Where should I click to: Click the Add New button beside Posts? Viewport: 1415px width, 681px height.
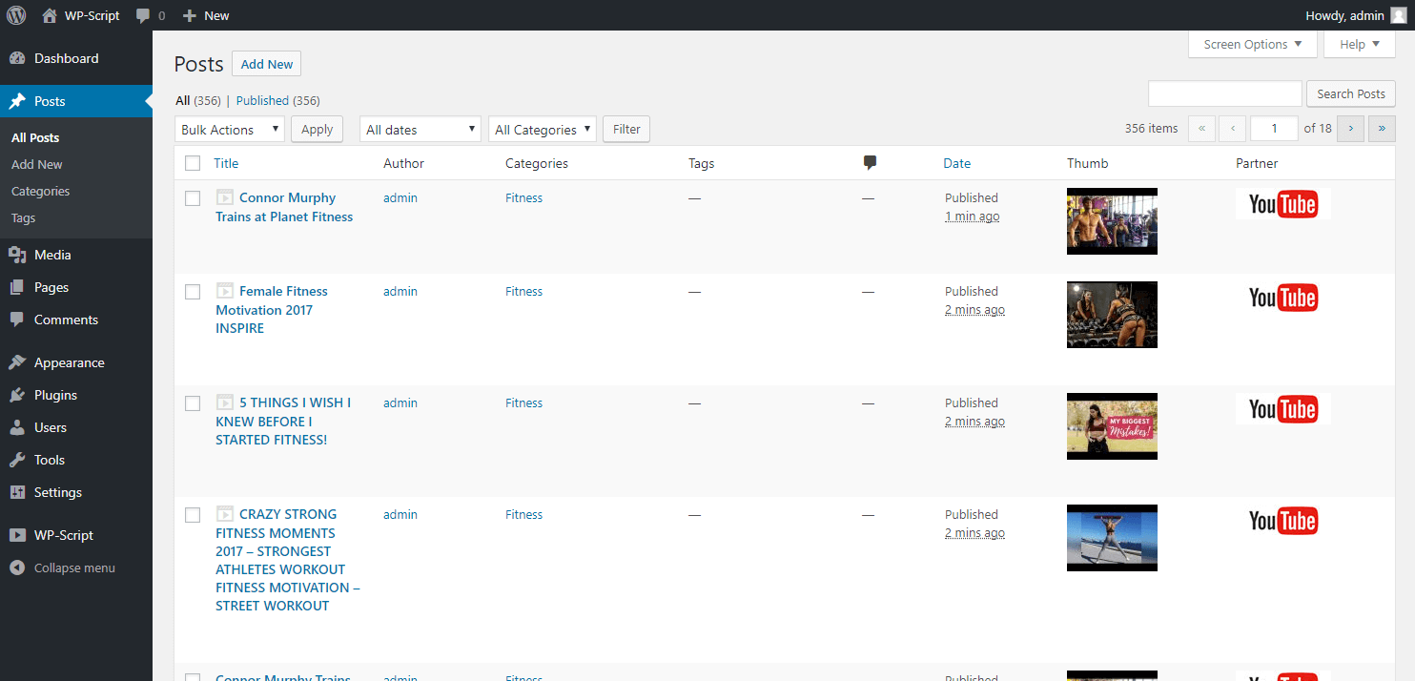click(267, 64)
